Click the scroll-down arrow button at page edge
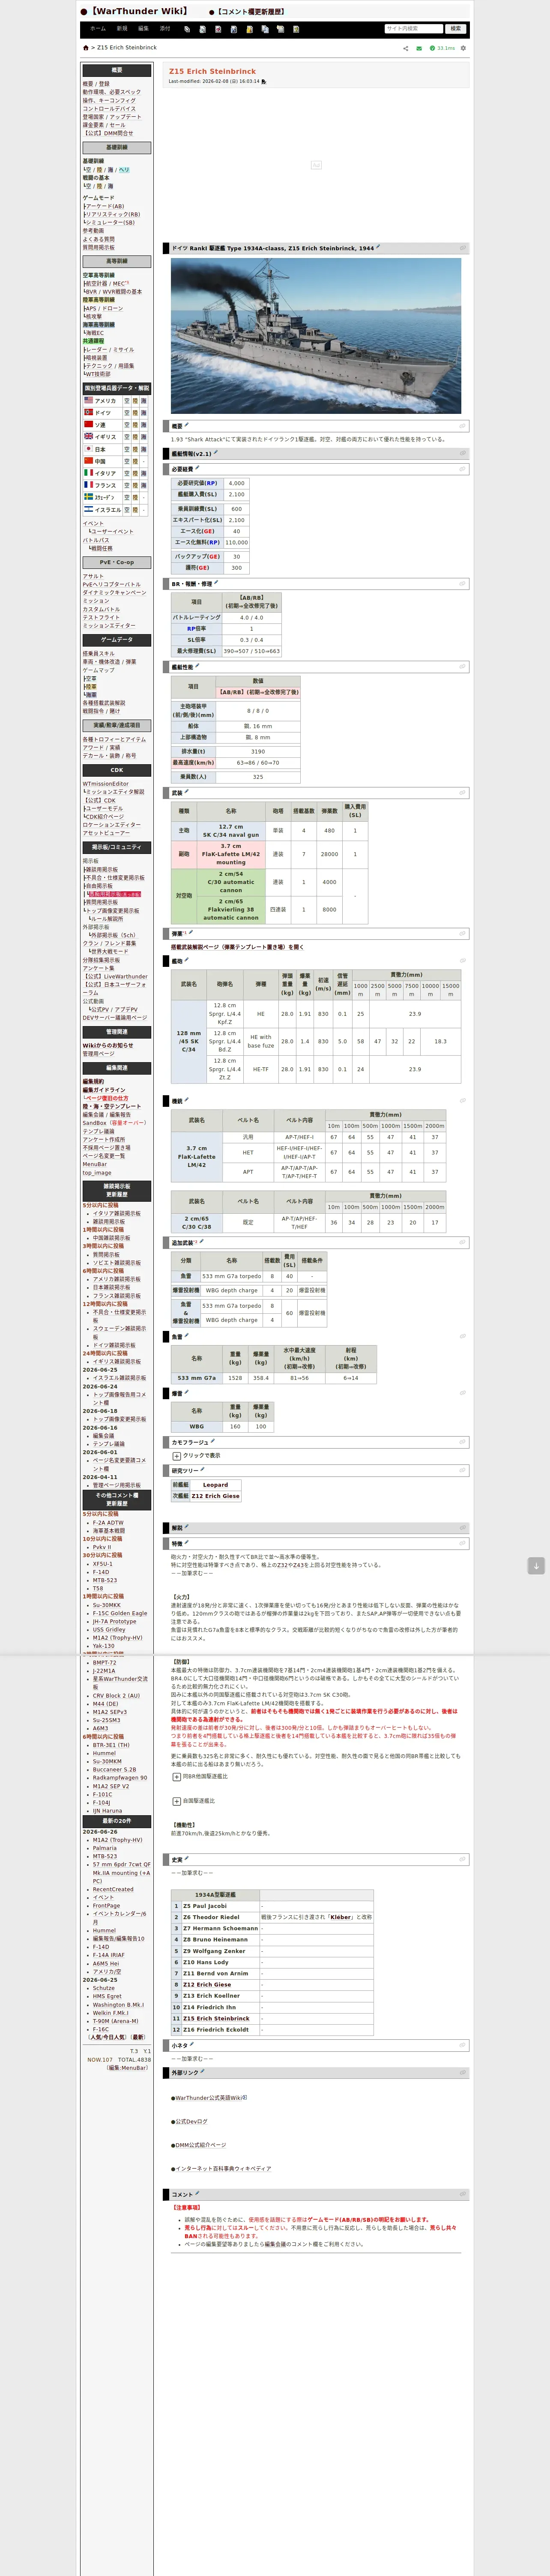This screenshot has width=550, height=2576. pos(536,1566)
